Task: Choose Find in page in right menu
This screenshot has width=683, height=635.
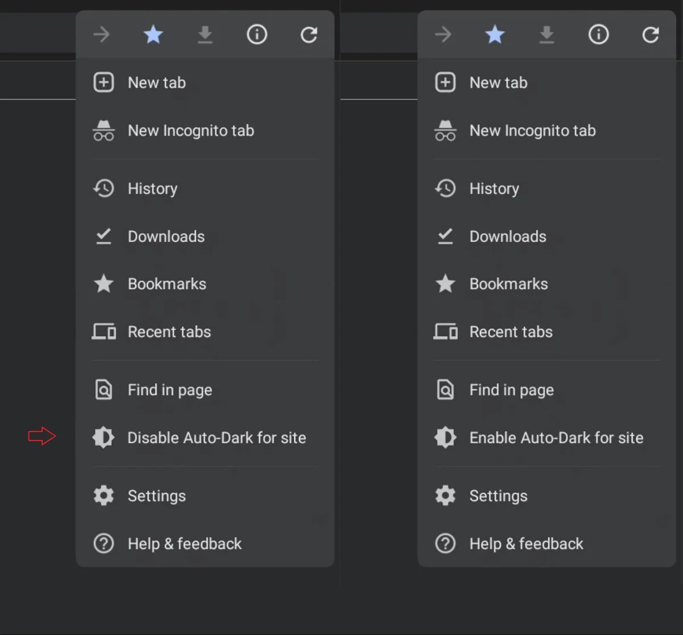Action: coord(546,390)
